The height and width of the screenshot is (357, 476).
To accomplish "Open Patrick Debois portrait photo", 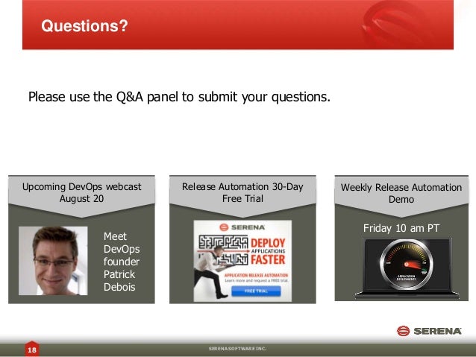I will (53, 261).
